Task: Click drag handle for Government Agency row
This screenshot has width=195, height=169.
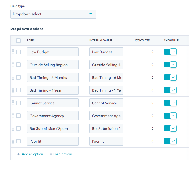Action: tap(13, 116)
